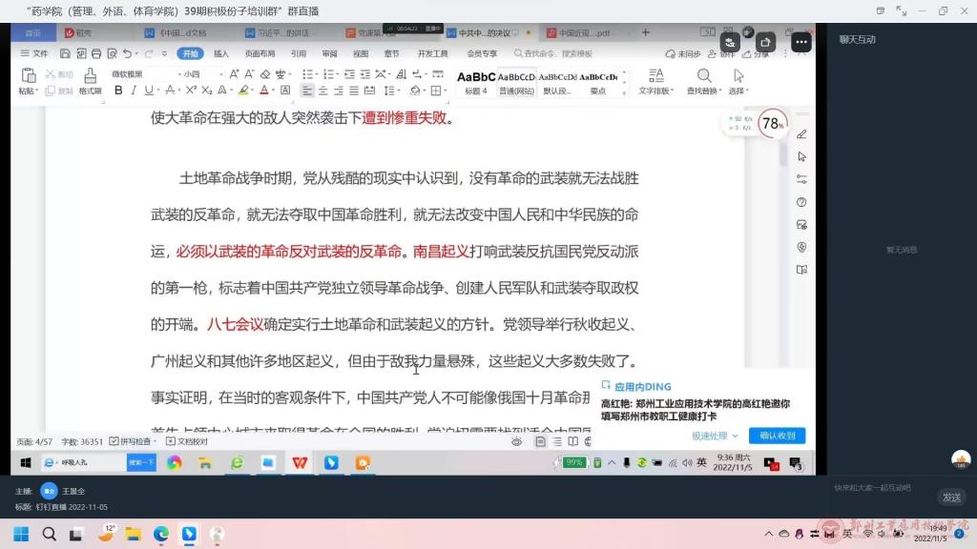Apply italic formatting to text
This screenshot has height=549, width=977.
coord(134,91)
